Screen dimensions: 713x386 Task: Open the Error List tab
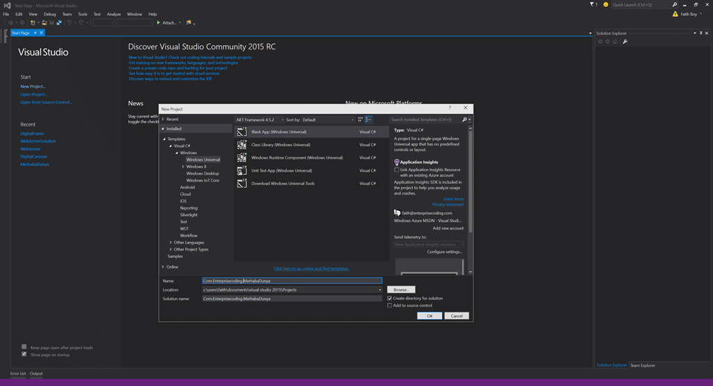coord(18,373)
